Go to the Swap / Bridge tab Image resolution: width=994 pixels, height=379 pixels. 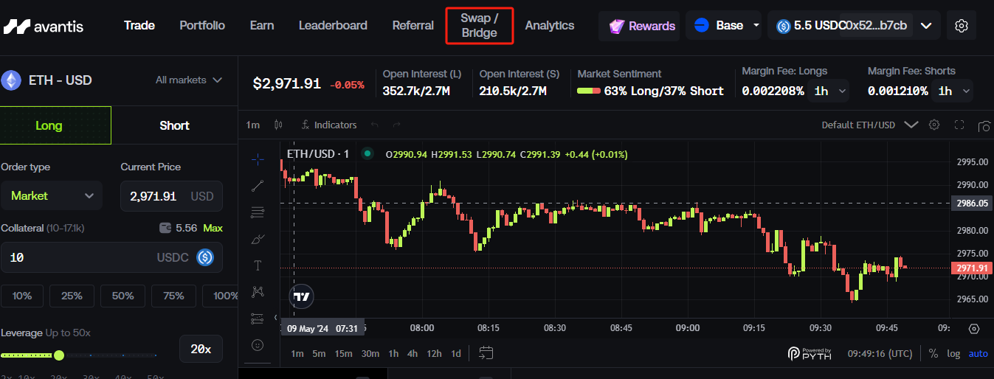(479, 26)
